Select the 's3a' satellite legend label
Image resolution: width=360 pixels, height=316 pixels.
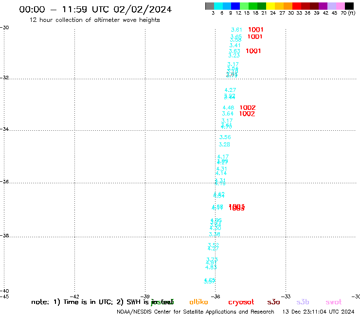coord(273,302)
